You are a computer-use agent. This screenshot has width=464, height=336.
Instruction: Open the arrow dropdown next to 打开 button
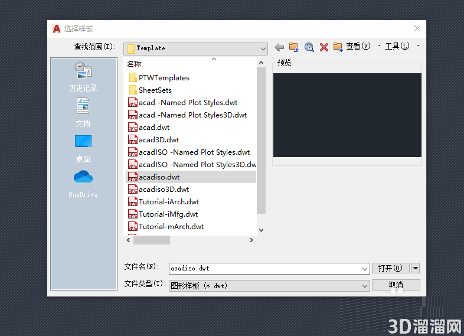[x=416, y=268]
